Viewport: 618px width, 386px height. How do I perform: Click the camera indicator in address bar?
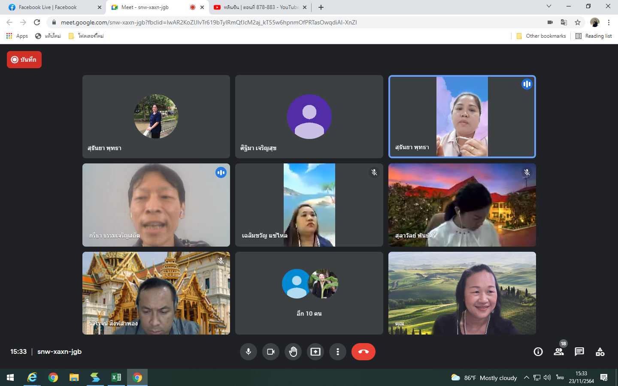coord(550,22)
